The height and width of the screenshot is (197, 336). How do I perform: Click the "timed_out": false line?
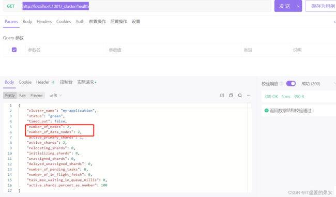(47, 122)
